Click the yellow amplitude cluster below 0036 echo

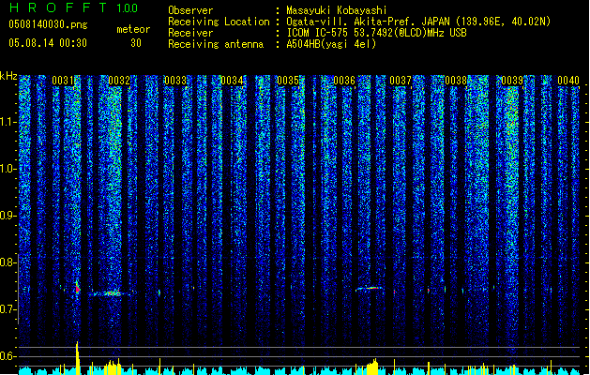(372, 367)
